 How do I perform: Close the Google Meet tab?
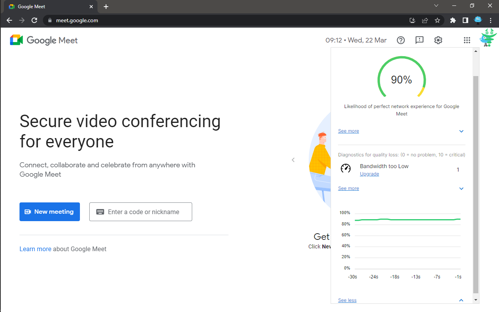pyautogui.click(x=91, y=7)
